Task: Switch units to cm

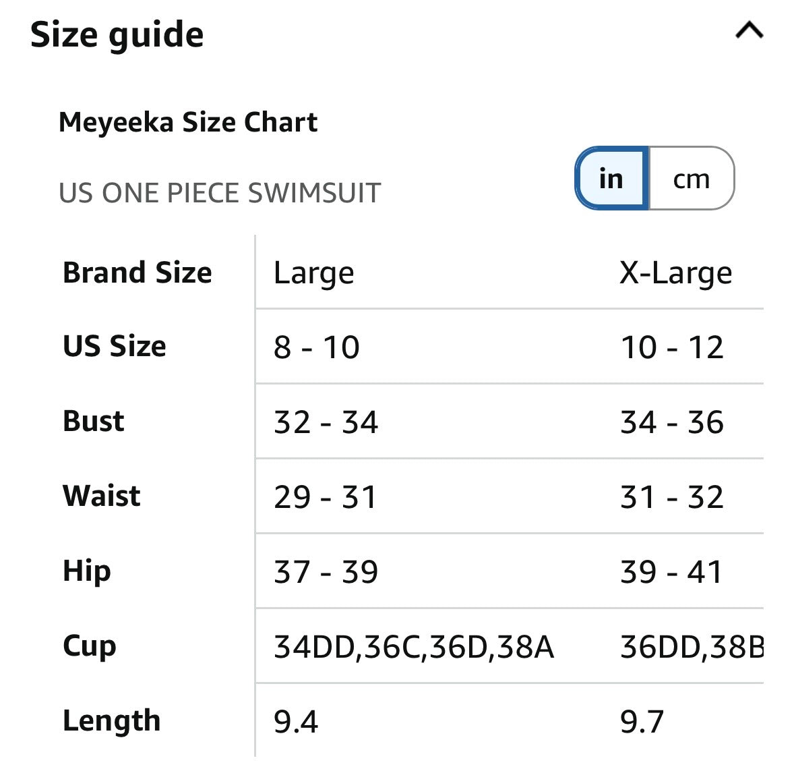Action: [x=692, y=179]
